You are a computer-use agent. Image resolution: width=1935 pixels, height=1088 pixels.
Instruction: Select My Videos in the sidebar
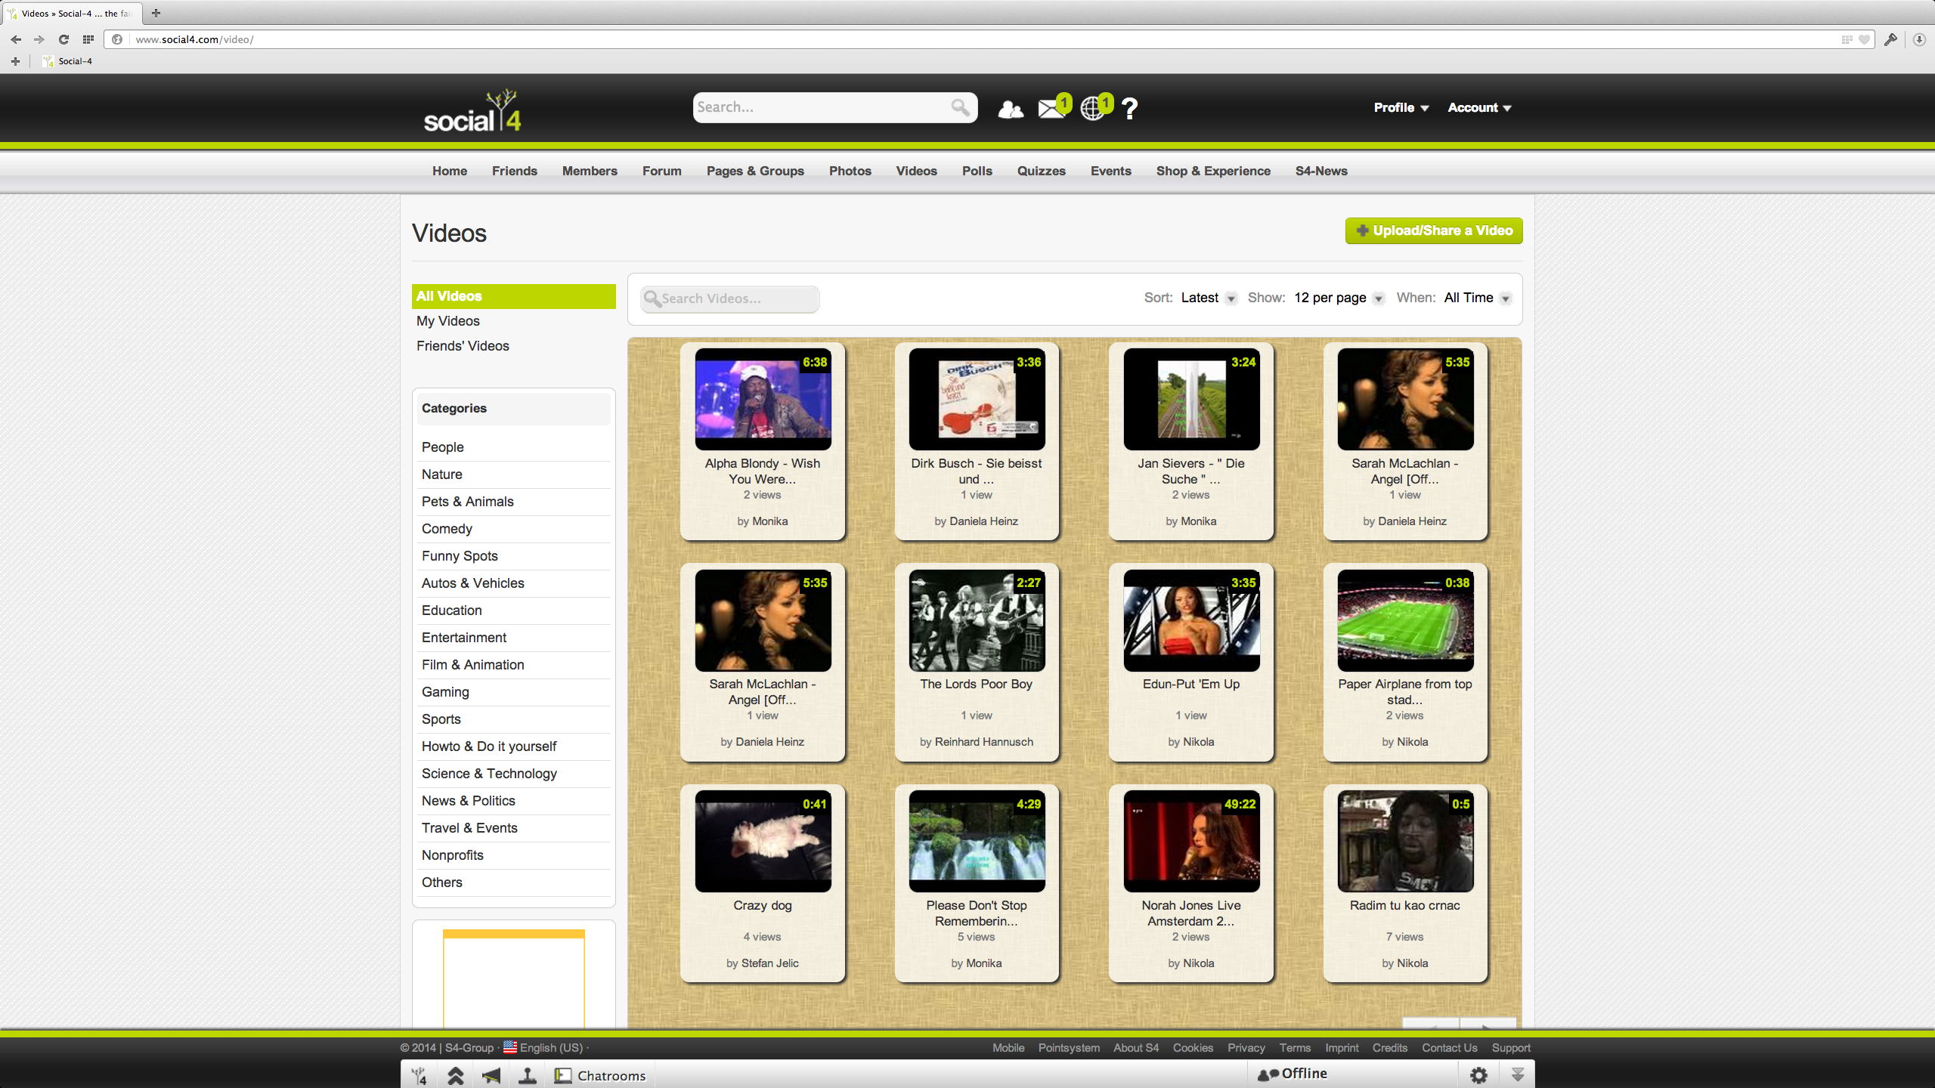pos(448,321)
